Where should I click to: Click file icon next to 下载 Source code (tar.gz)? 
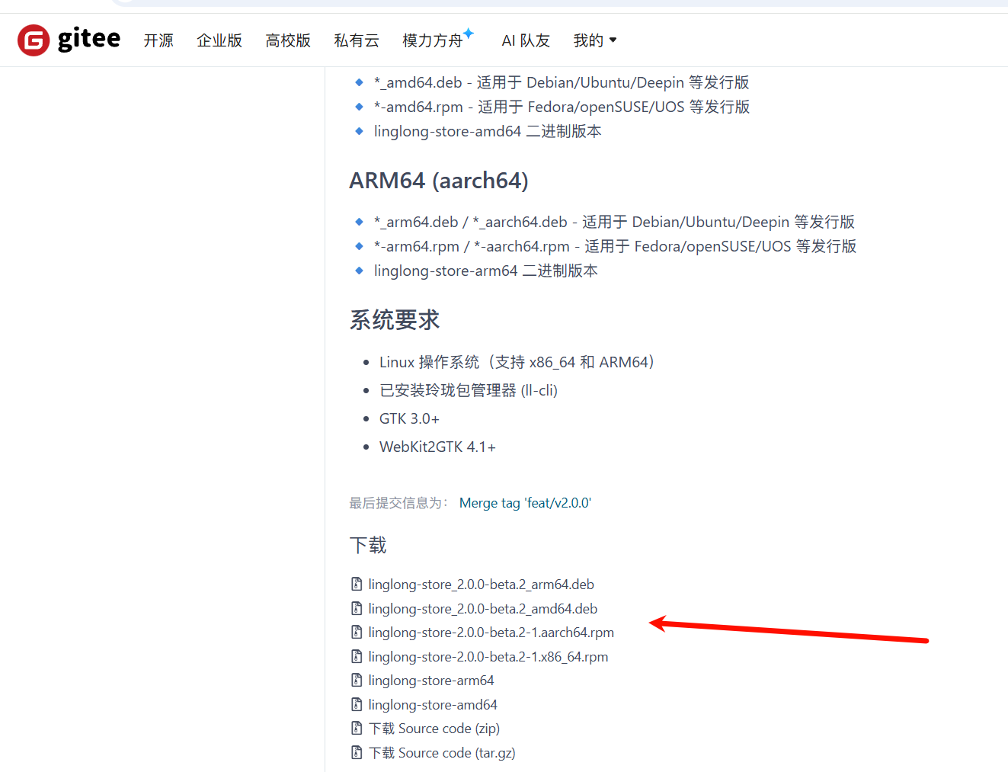[x=357, y=753]
